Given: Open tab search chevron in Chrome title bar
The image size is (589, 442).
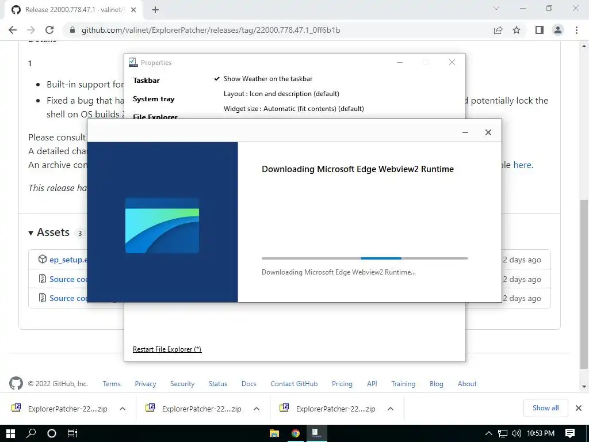Looking at the screenshot, I should pyautogui.click(x=496, y=8).
